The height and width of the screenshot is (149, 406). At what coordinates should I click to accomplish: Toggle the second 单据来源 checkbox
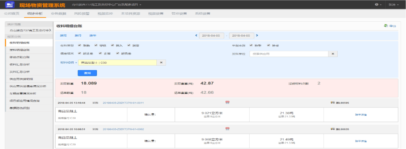coord(268,45)
